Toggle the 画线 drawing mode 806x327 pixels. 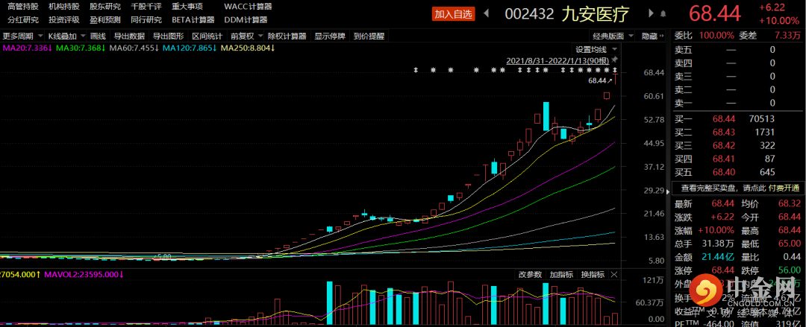[x=97, y=36]
